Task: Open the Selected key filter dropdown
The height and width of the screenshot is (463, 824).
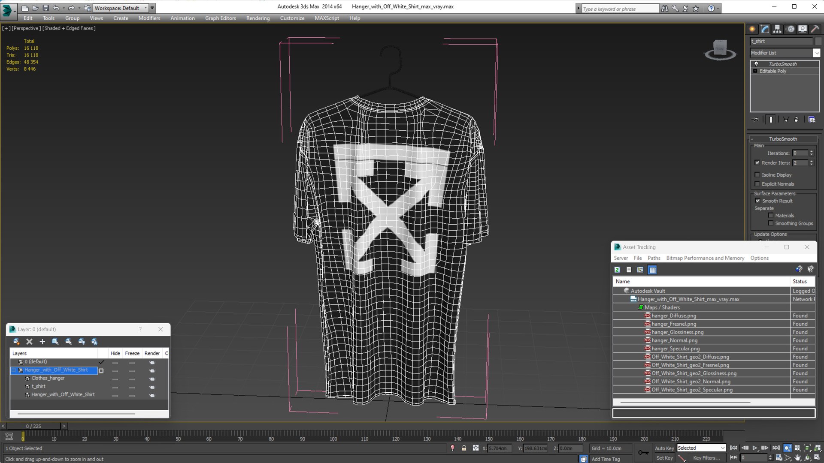Action: click(701, 448)
